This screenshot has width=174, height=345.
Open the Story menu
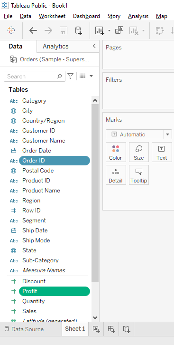pyautogui.click(x=114, y=16)
